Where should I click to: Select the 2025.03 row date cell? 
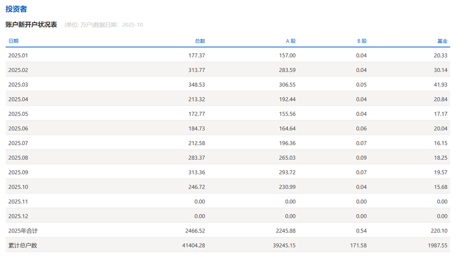coord(18,85)
